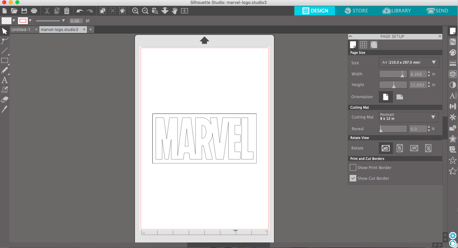The width and height of the screenshot is (458, 248).
Task: Open the A4 page Size dropdown
Action: click(409, 62)
